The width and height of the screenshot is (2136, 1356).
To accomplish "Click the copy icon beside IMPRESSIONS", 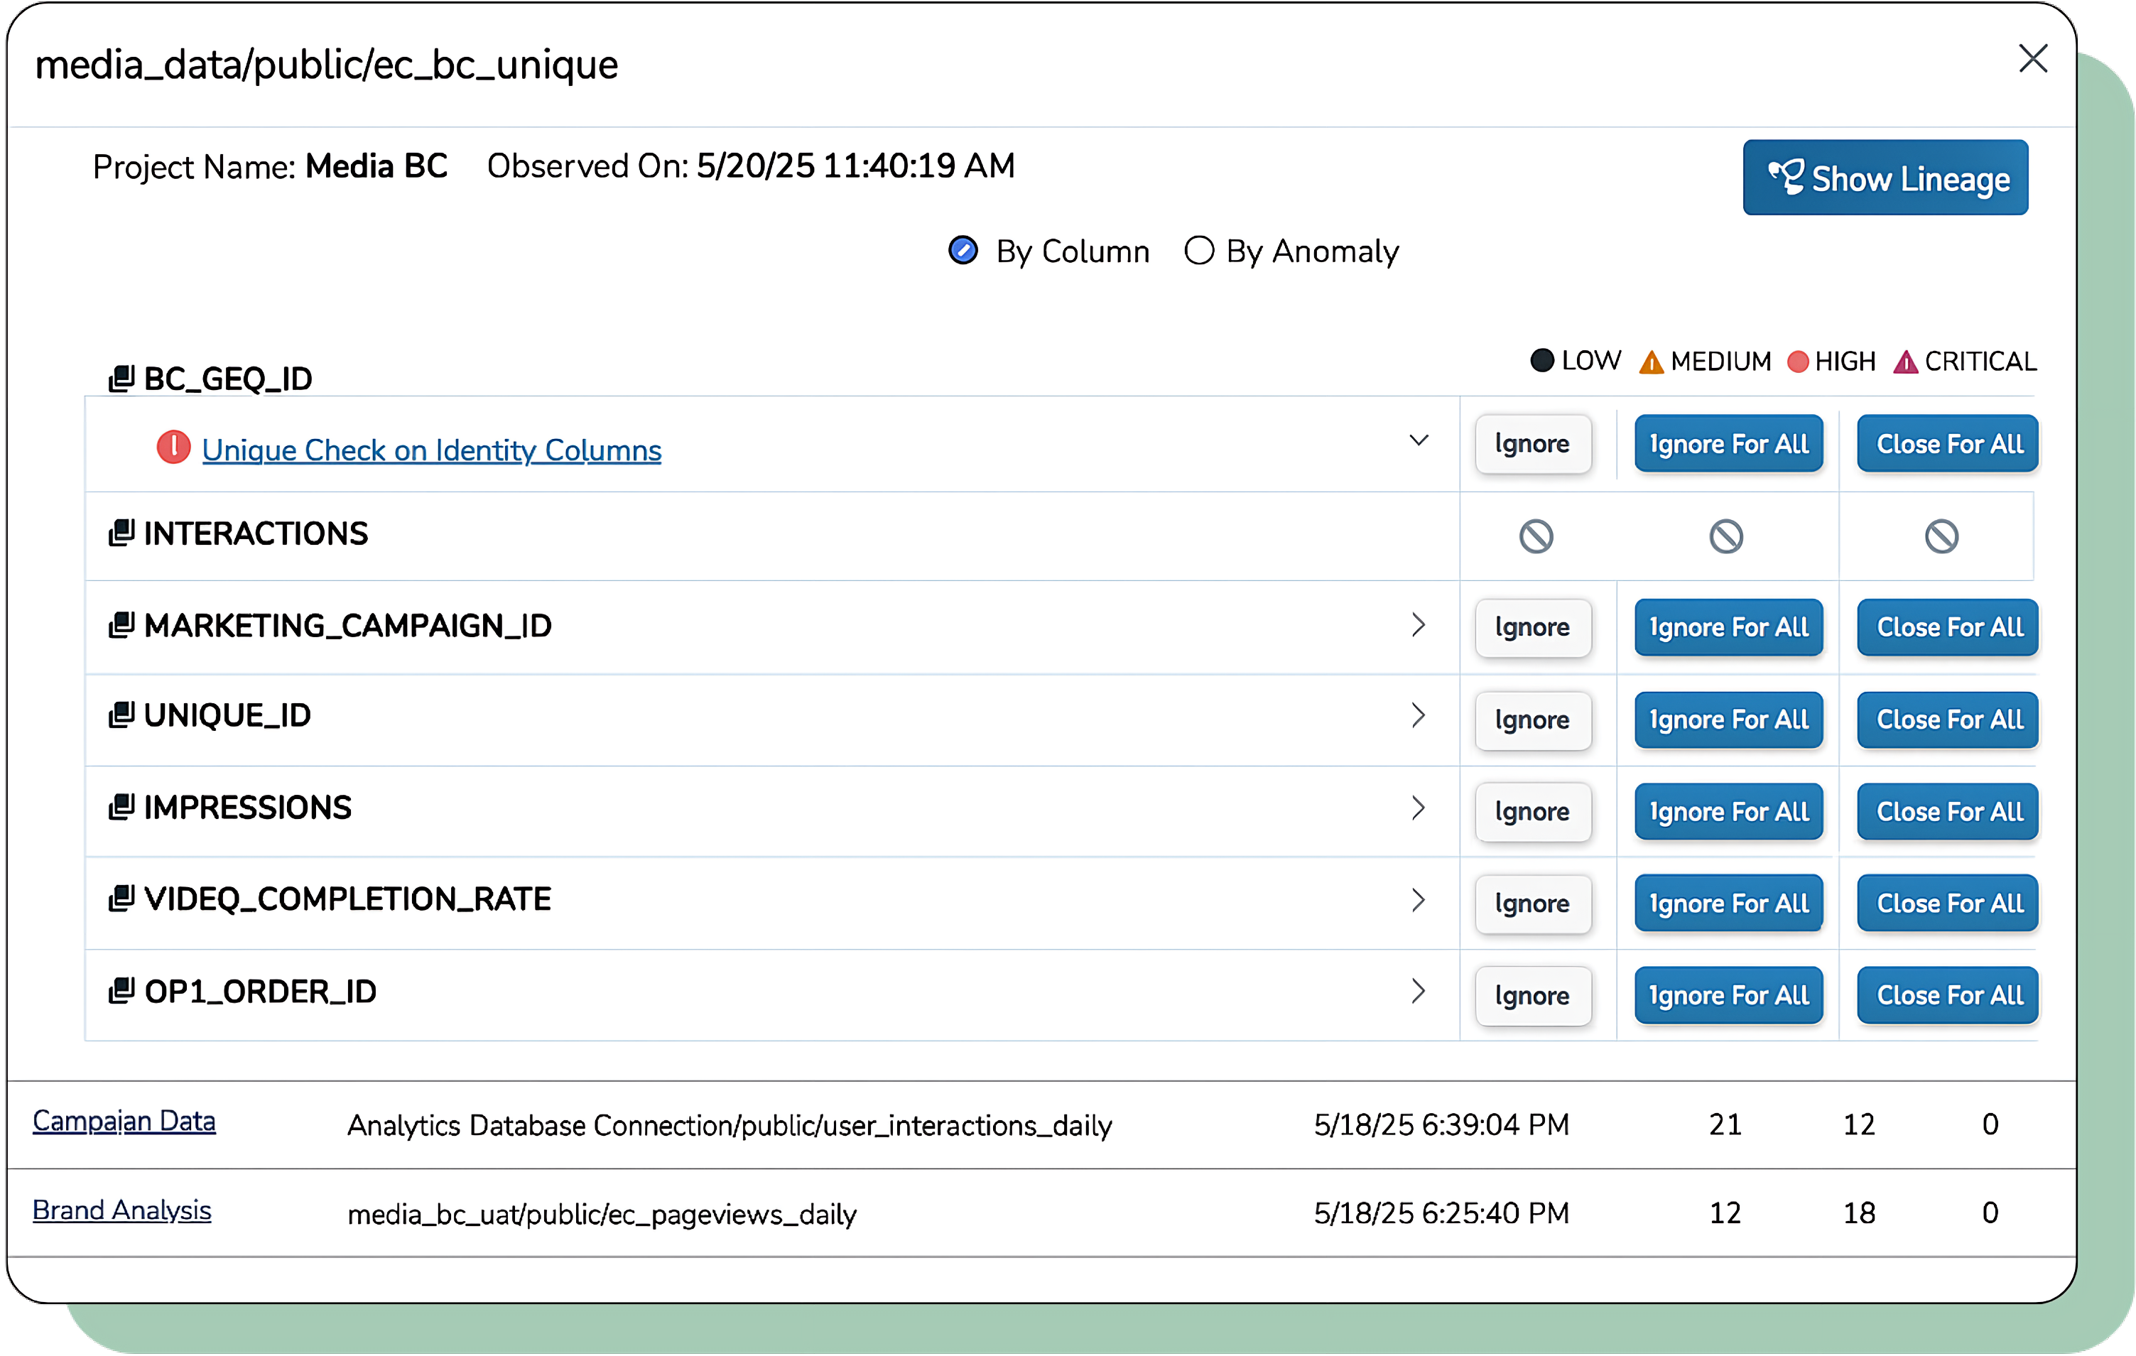I will 121,807.
